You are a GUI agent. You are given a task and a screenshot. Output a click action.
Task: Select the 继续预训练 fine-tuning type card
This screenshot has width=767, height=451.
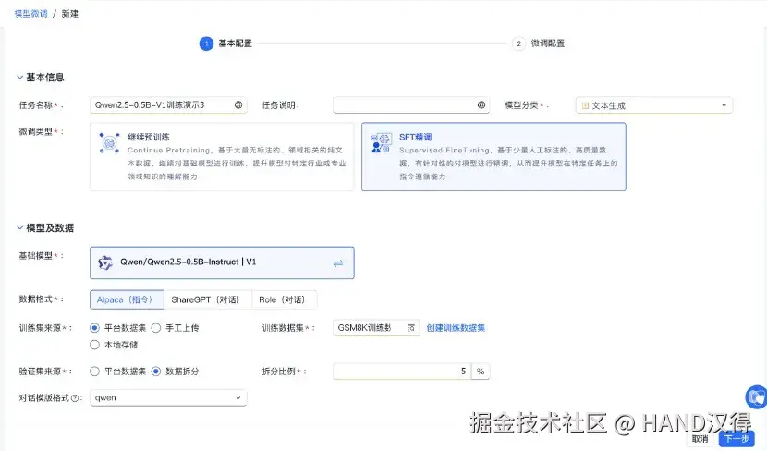coord(222,156)
